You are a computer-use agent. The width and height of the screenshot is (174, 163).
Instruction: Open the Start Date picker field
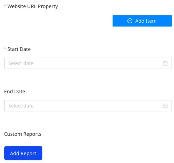click(x=88, y=63)
